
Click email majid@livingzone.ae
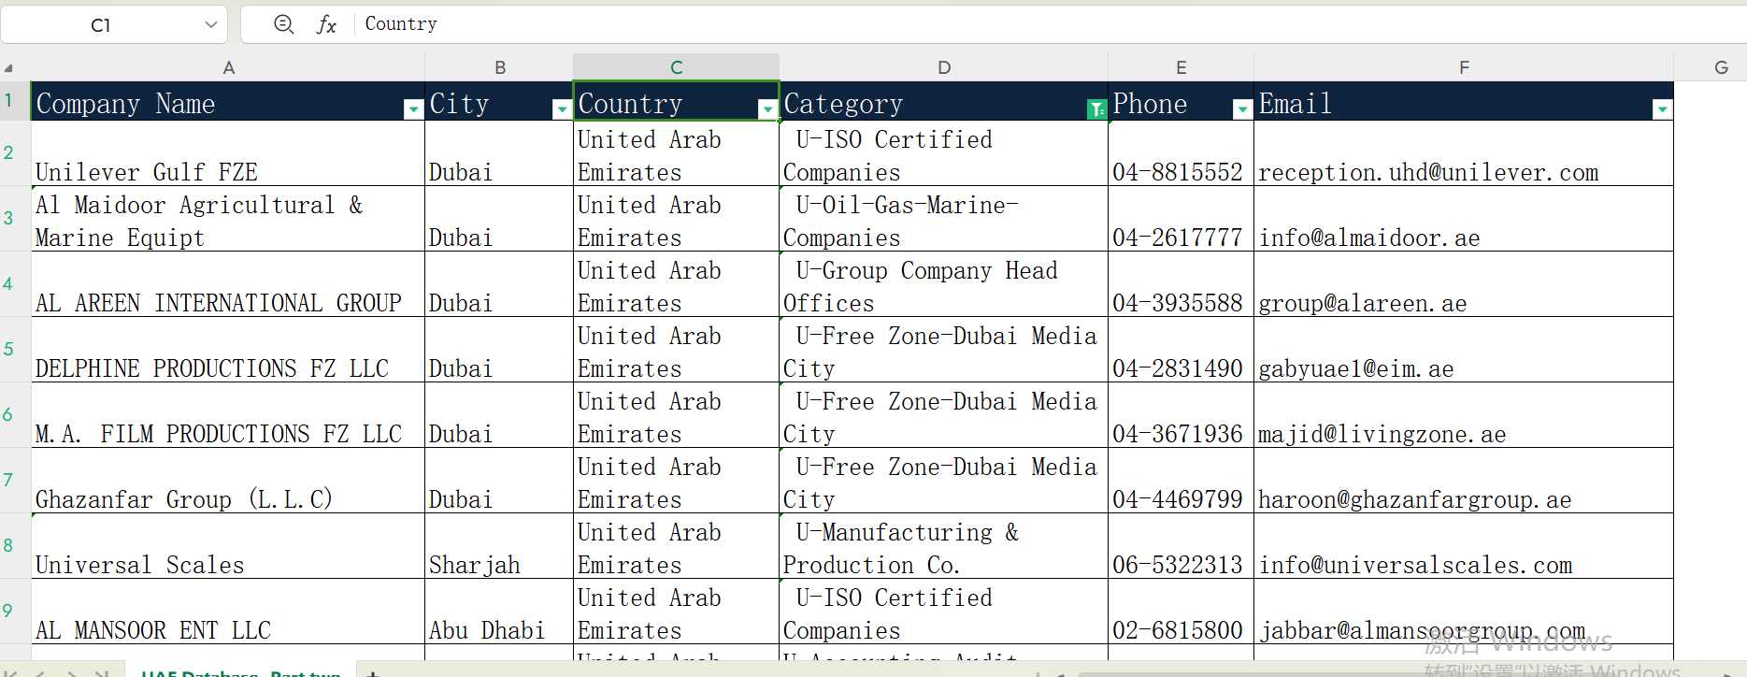1382,435
